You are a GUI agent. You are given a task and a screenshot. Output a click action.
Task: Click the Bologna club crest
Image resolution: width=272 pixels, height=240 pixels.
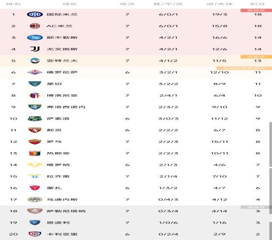point(35,95)
